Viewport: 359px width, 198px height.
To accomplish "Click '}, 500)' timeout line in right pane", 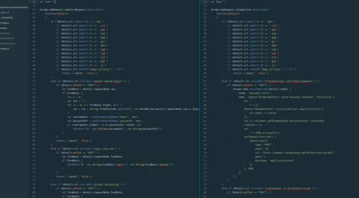I will point(249,169).
